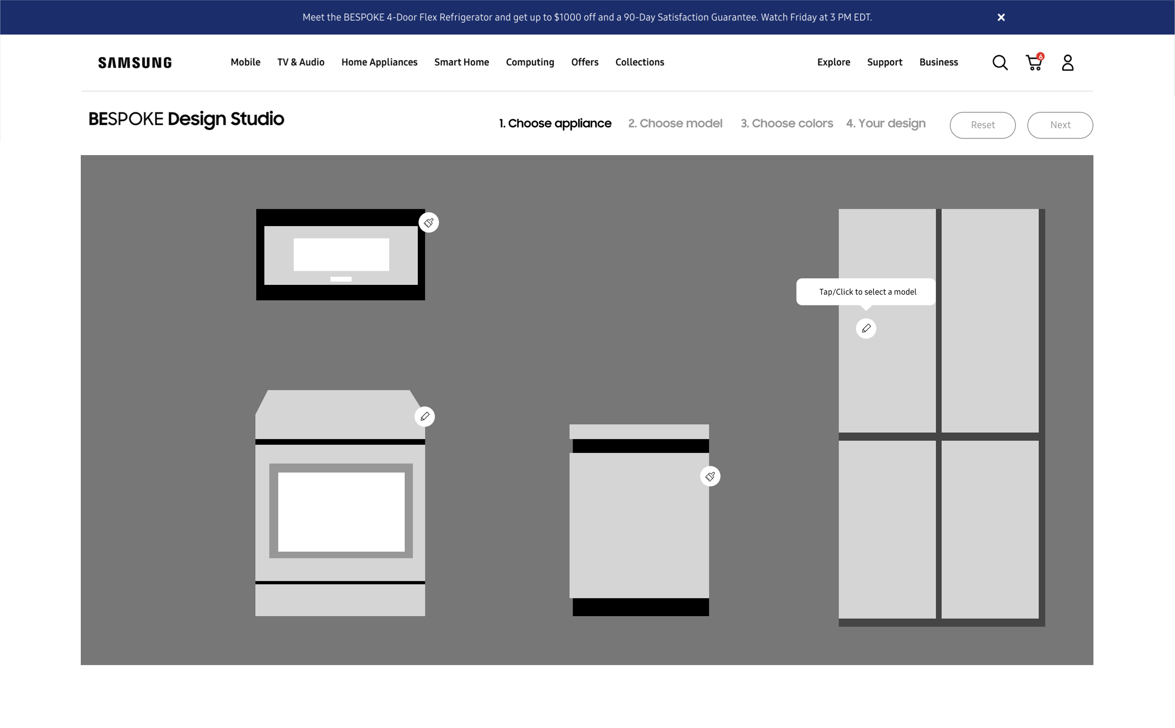
Task: Click the paint icon on the microwave
Action: point(429,222)
